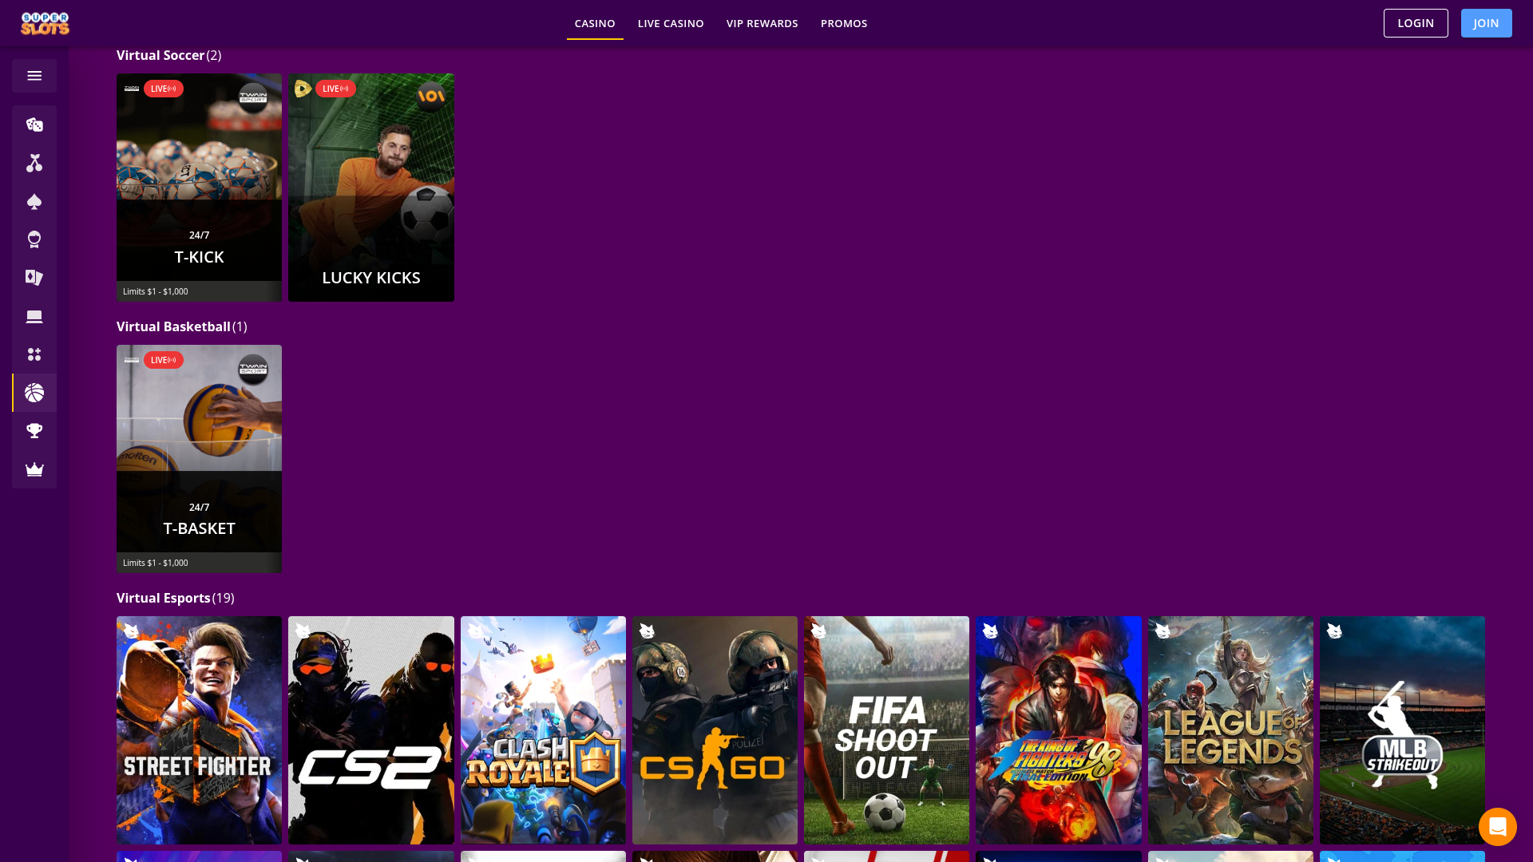Select the cherries slots icon in sidebar
Image resolution: width=1533 pixels, height=862 pixels.
click(x=34, y=164)
